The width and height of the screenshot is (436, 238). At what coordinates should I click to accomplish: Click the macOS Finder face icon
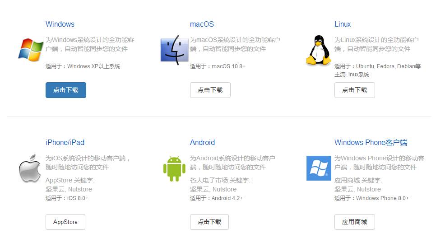click(174, 50)
